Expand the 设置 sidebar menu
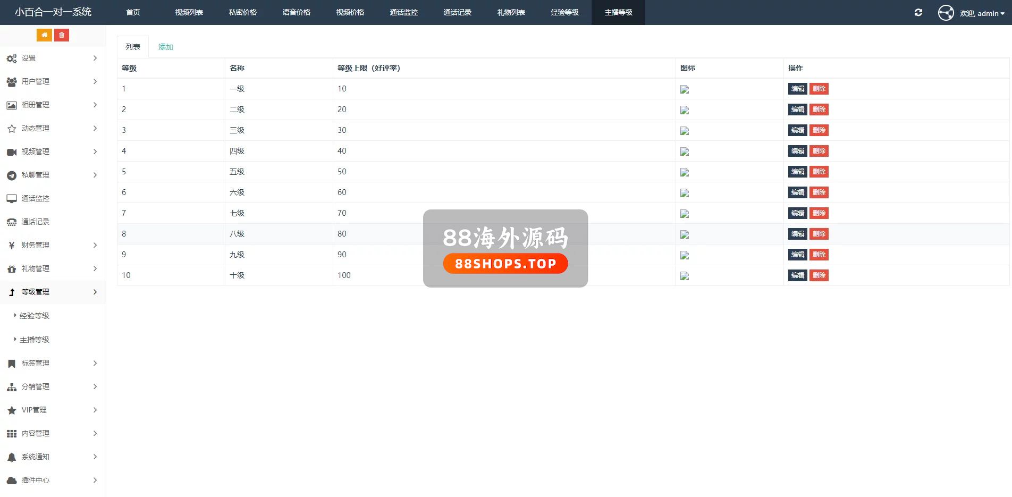This screenshot has height=497, width=1012. click(x=52, y=58)
